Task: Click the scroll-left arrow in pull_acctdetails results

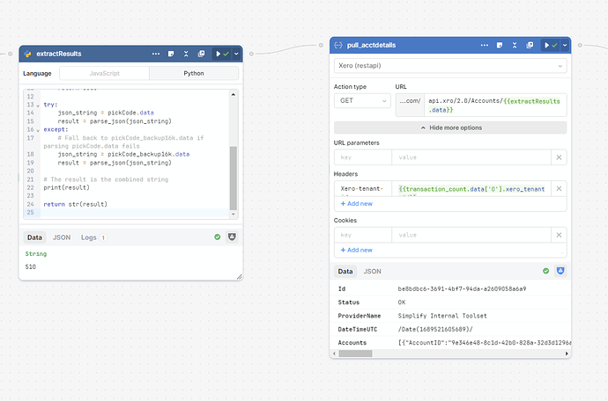Action: 334,354
